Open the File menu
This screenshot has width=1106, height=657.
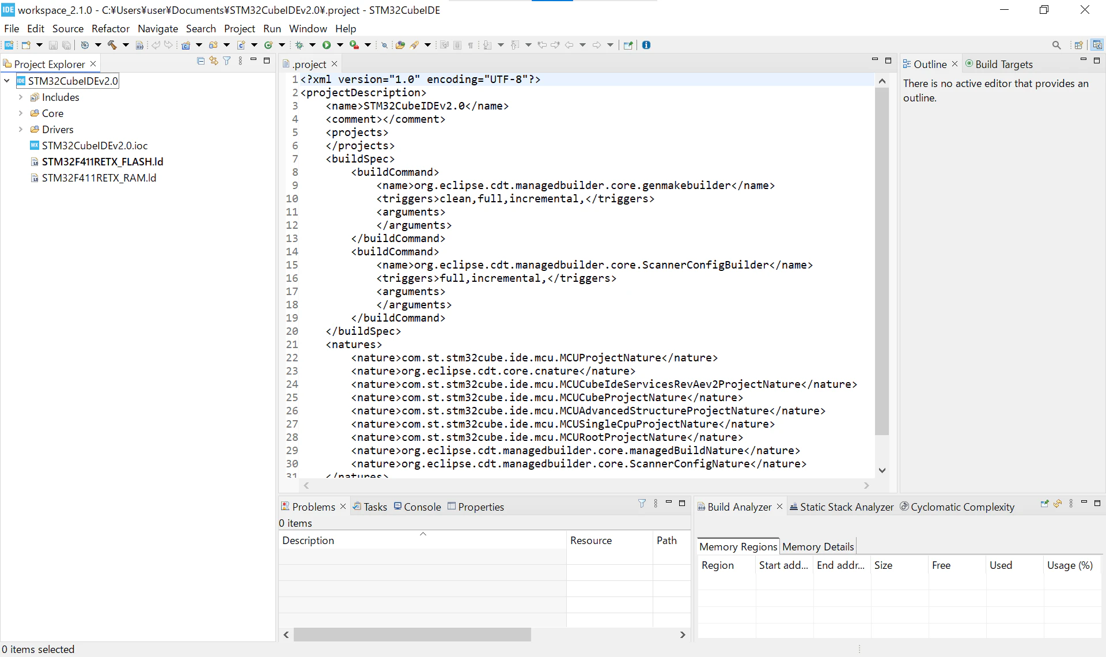tap(12, 28)
